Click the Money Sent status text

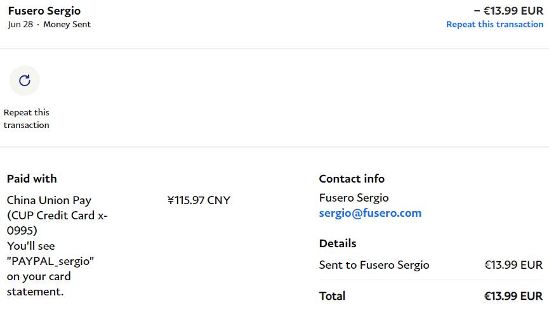67,25
